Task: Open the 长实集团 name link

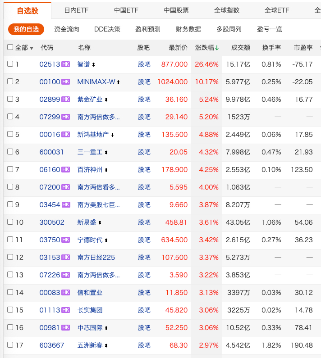Action: pyautogui.click(x=90, y=310)
